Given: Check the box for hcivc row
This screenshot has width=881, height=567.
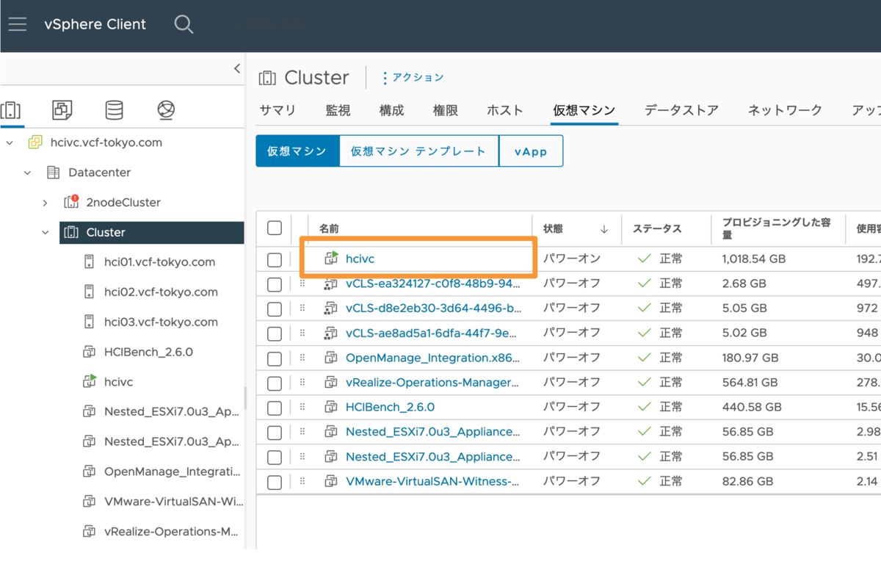Looking at the screenshot, I should coord(275,259).
